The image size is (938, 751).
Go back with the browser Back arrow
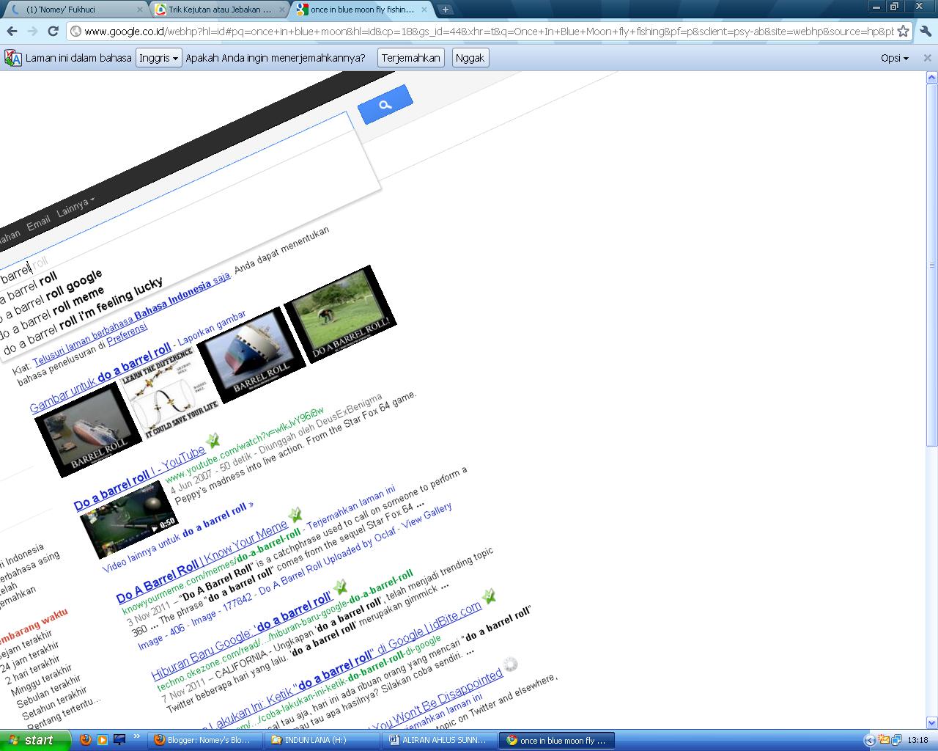(x=12, y=31)
